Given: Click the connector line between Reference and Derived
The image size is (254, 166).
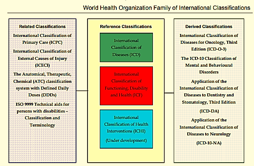Looking at the screenshot, I should click(x=169, y=93).
